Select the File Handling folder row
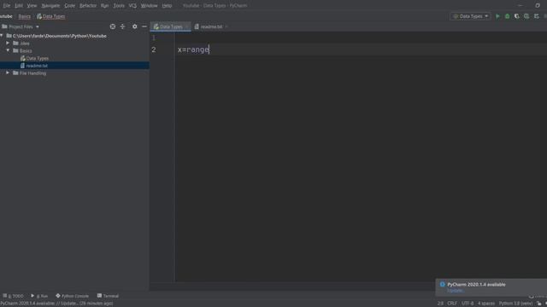The width and height of the screenshot is (547, 307). pos(74,73)
